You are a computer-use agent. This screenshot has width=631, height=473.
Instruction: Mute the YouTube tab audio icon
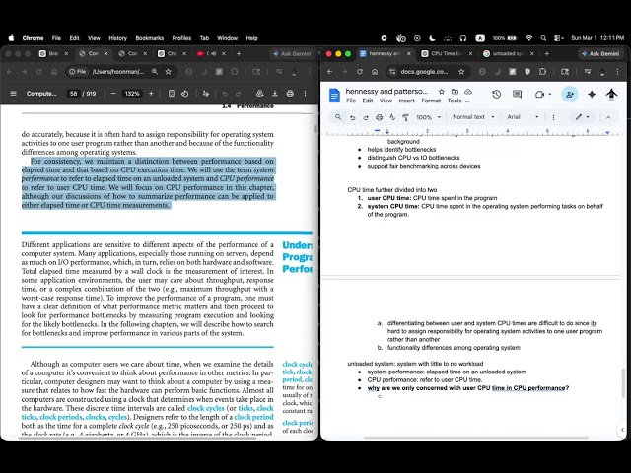(x=213, y=53)
